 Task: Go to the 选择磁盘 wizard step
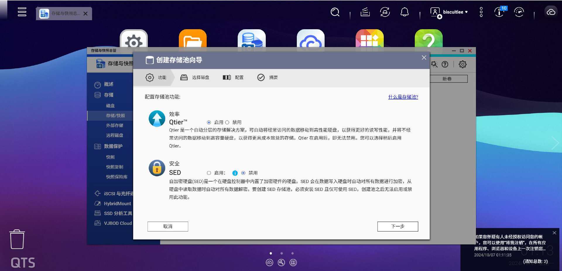click(x=195, y=77)
